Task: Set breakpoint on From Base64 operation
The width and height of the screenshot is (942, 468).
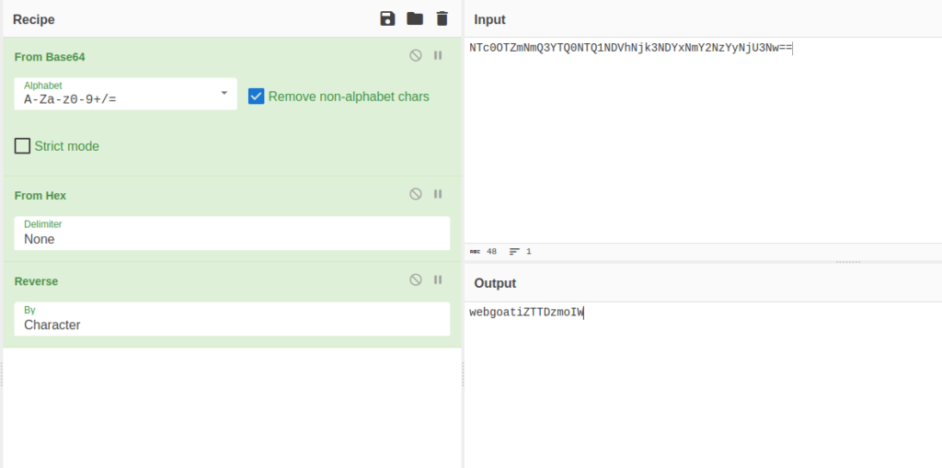Action: pyautogui.click(x=438, y=55)
